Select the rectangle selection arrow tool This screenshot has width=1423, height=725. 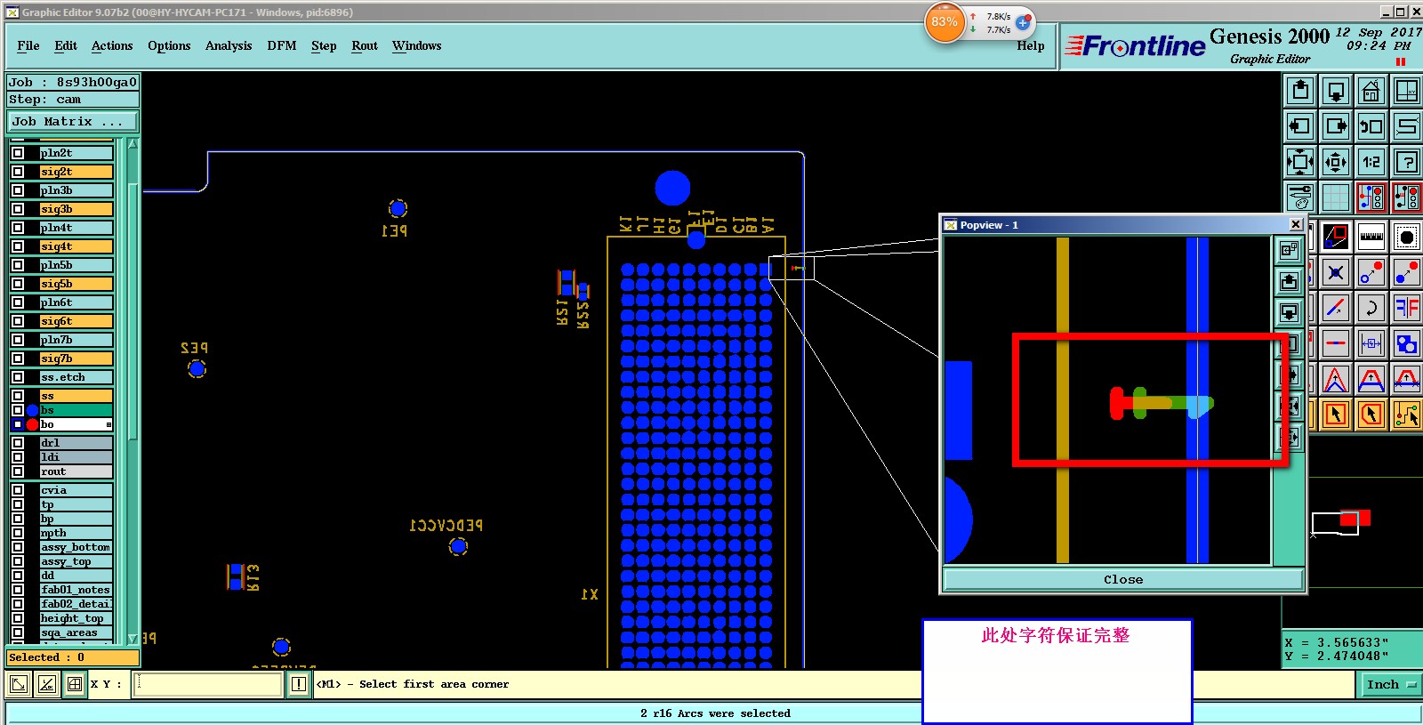pos(1336,415)
